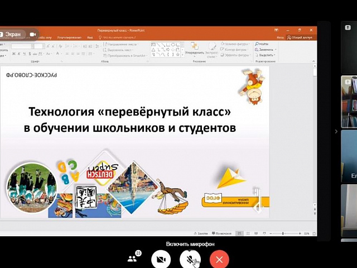Decrease list indent level
Image resolution: width=357 pixels, height=268 pixels.
coord(85,46)
